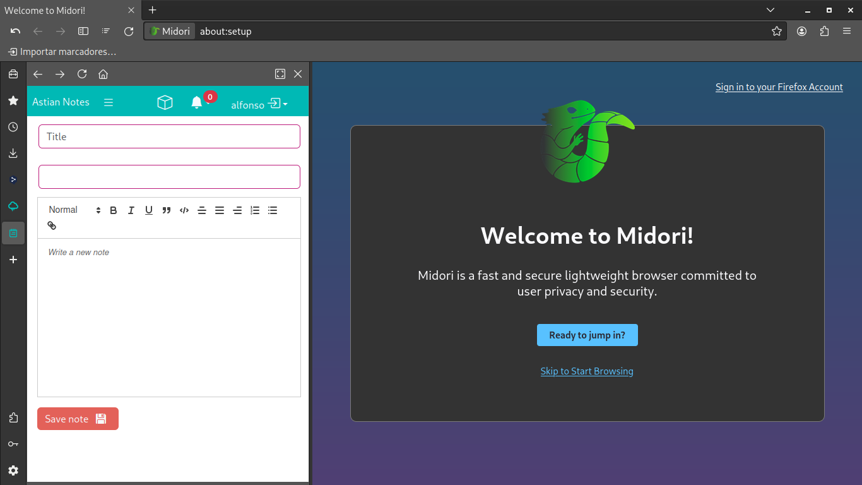Open the add-ons puzzle icon in sidebar
Viewport: 862px width, 485px height.
point(13,417)
